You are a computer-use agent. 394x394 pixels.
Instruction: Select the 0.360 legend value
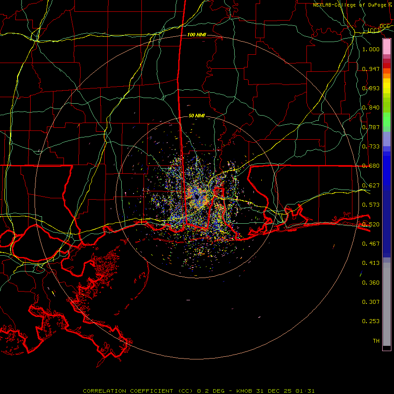pyautogui.click(x=371, y=282)
